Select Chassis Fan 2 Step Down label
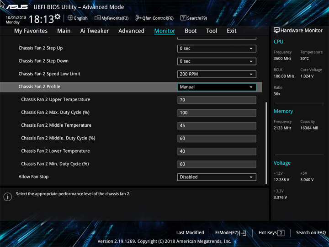This screenshot has height=247, width=329. [43, 61]
